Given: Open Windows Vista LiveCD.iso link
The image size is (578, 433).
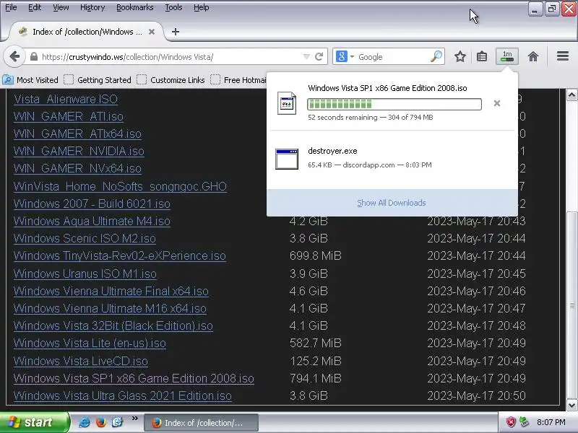Looking at the screenshot, I should 81,361.
